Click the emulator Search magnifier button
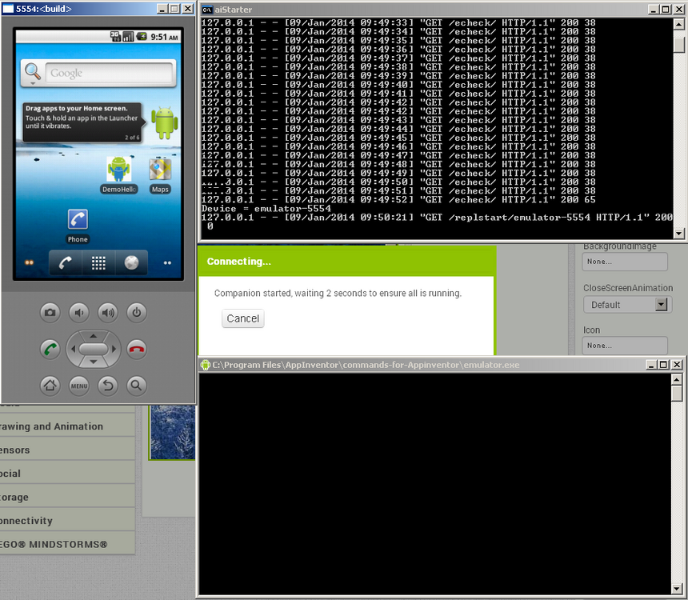The height and width of the screenshot is (600, 688). click(137, 386)
